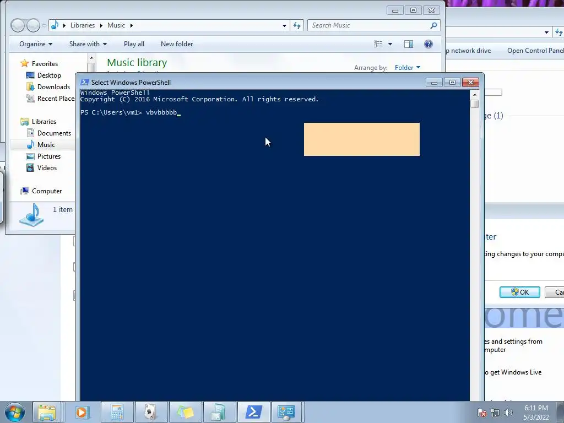Open the view options dropdown arrow
This screenshot has height=423, width=564.
coord(390,44)
